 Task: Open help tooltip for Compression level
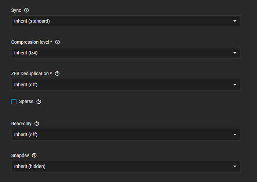click(x=57, y=42)
